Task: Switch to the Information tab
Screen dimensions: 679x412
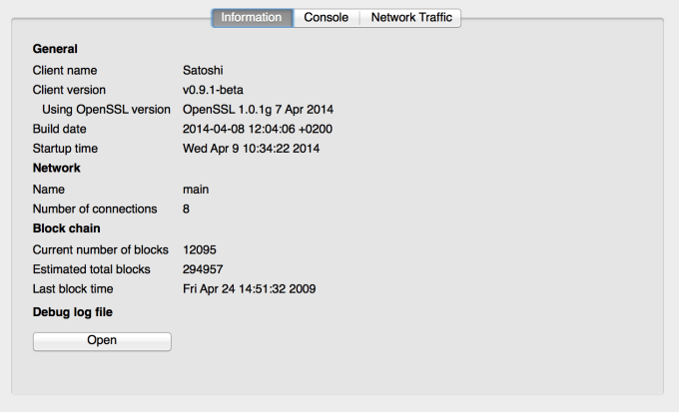Action: click(x=252, y=18)
